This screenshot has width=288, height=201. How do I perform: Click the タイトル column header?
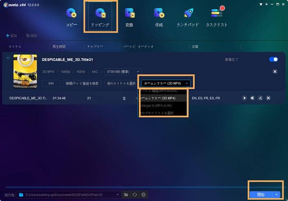15,46
